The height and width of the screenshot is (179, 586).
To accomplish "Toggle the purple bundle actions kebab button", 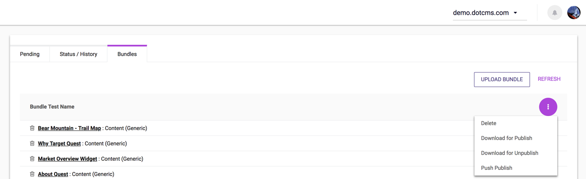I will [548, 107].
